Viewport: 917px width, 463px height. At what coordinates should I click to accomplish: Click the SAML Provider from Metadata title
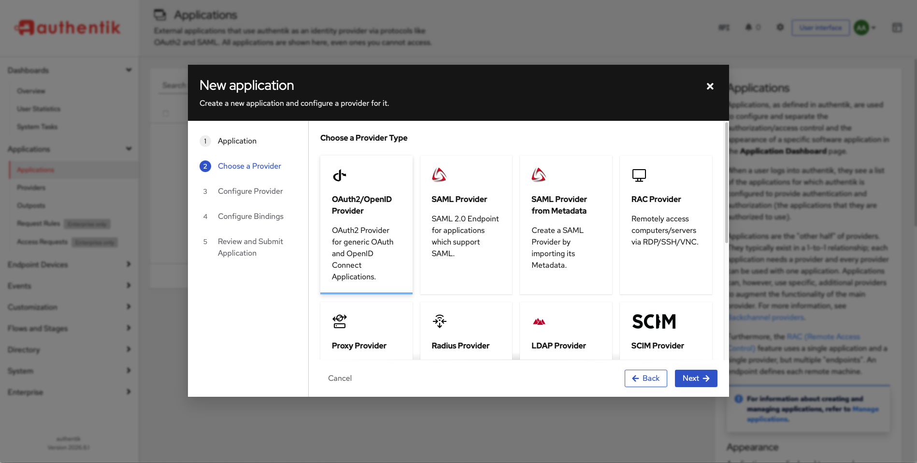[559, 205]
